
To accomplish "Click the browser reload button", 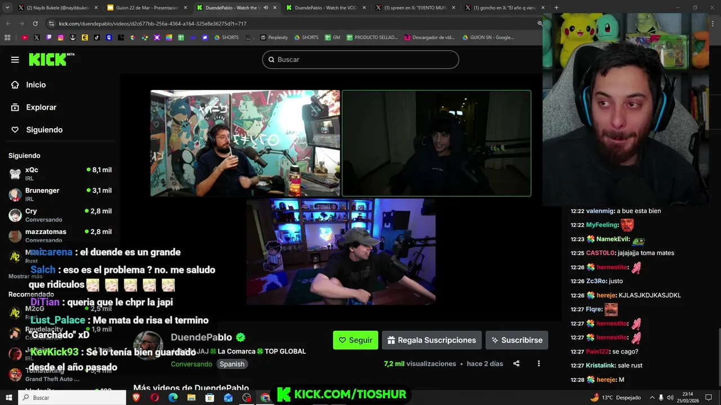I will tap(35, 24).
